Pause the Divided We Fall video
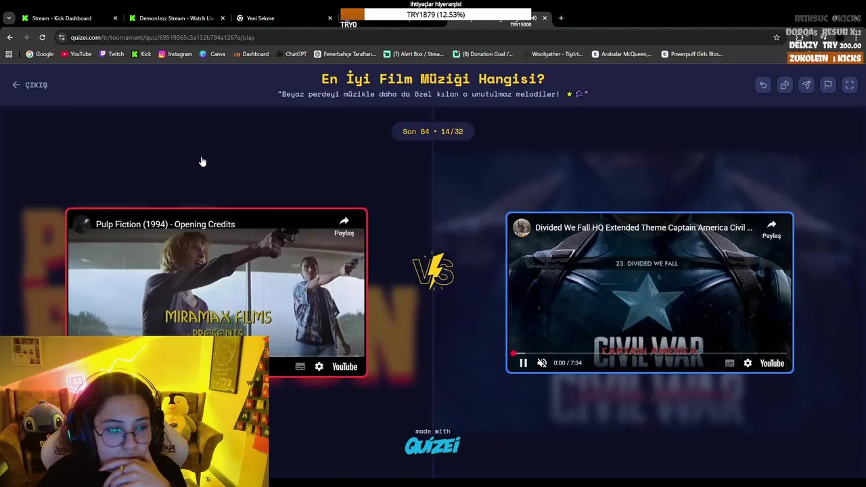 pyautogui.click(x=523, y=363)
